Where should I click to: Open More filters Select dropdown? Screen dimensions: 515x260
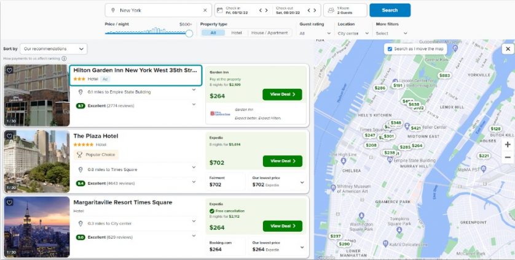click(391, 33)
